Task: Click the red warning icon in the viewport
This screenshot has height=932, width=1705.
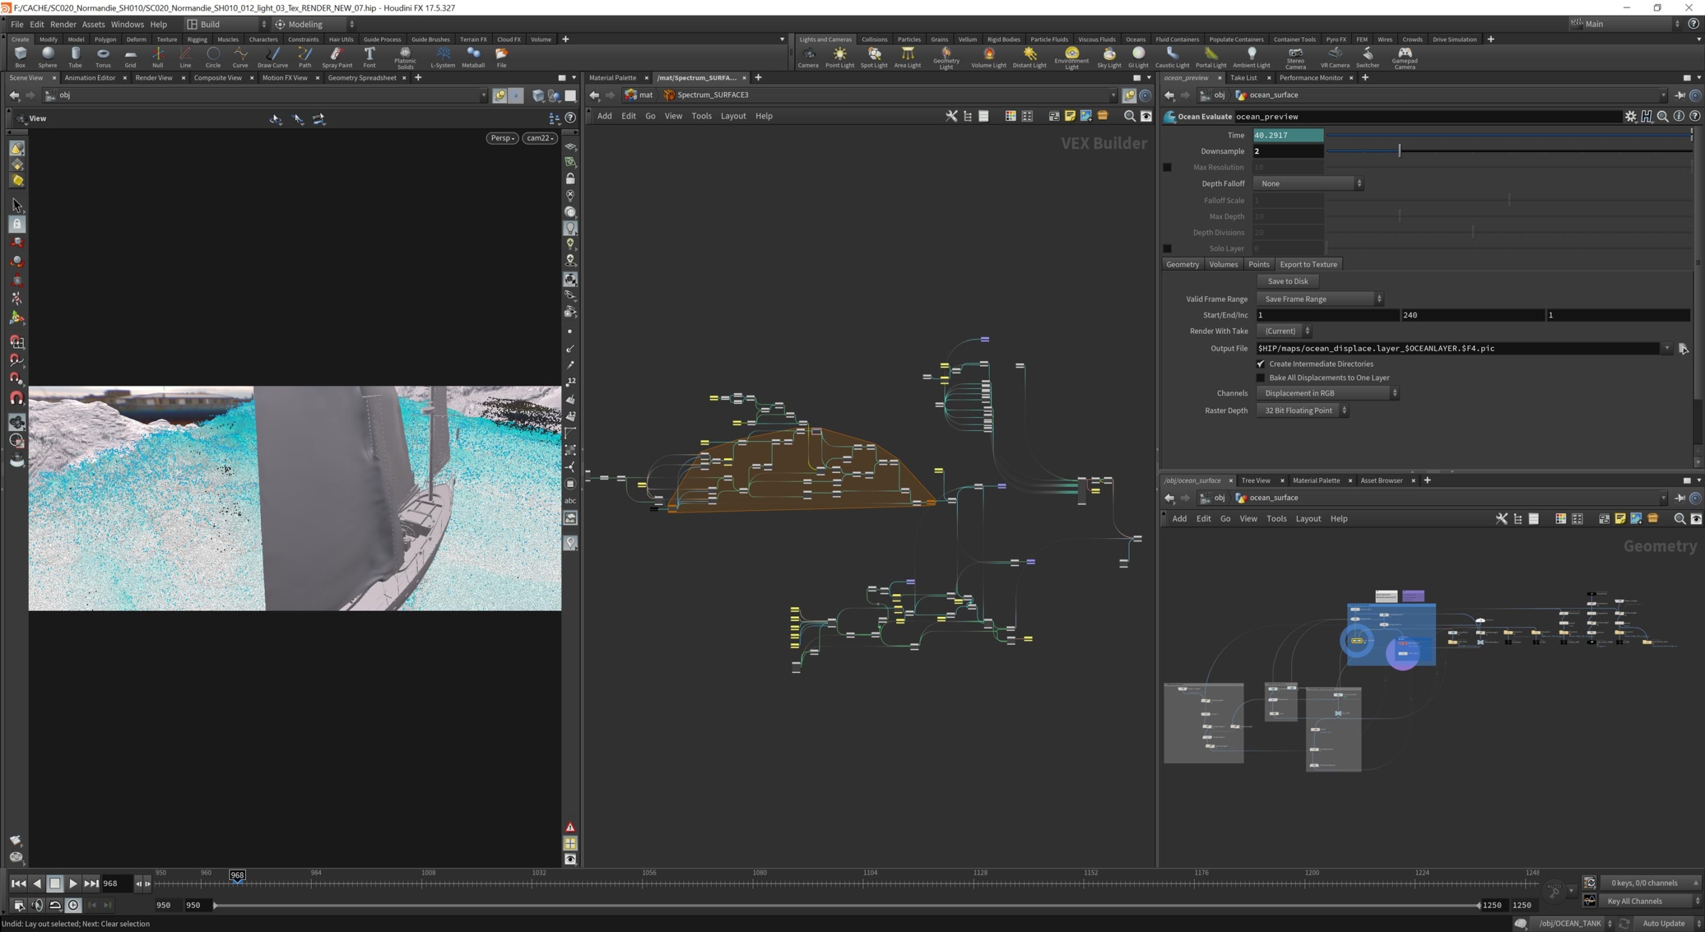Action: click(x=570, y=827)
